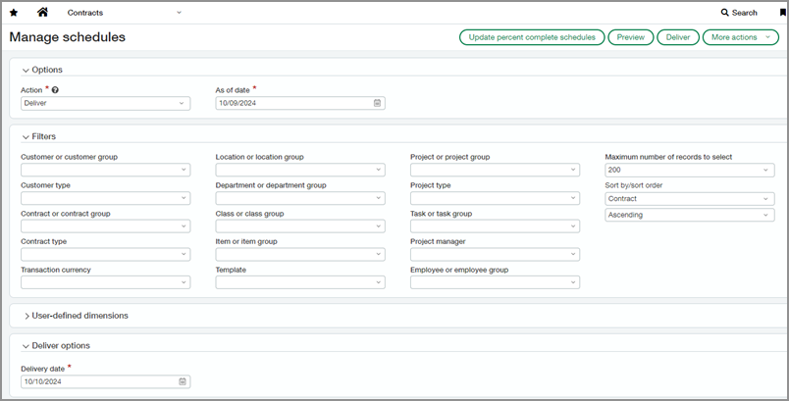Open Customer or customer group dropdown
The image size is (789, 401).
pos(105,170)
